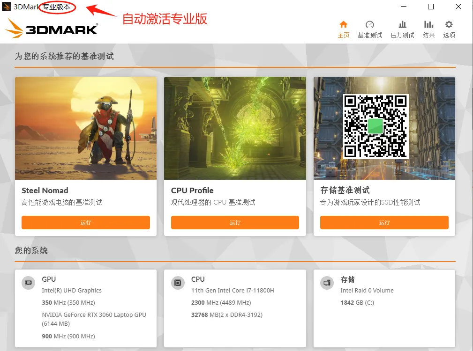The image size is (473, 351).
Task: Maximize the 3DMark window
Action: (x=431, y=7)
